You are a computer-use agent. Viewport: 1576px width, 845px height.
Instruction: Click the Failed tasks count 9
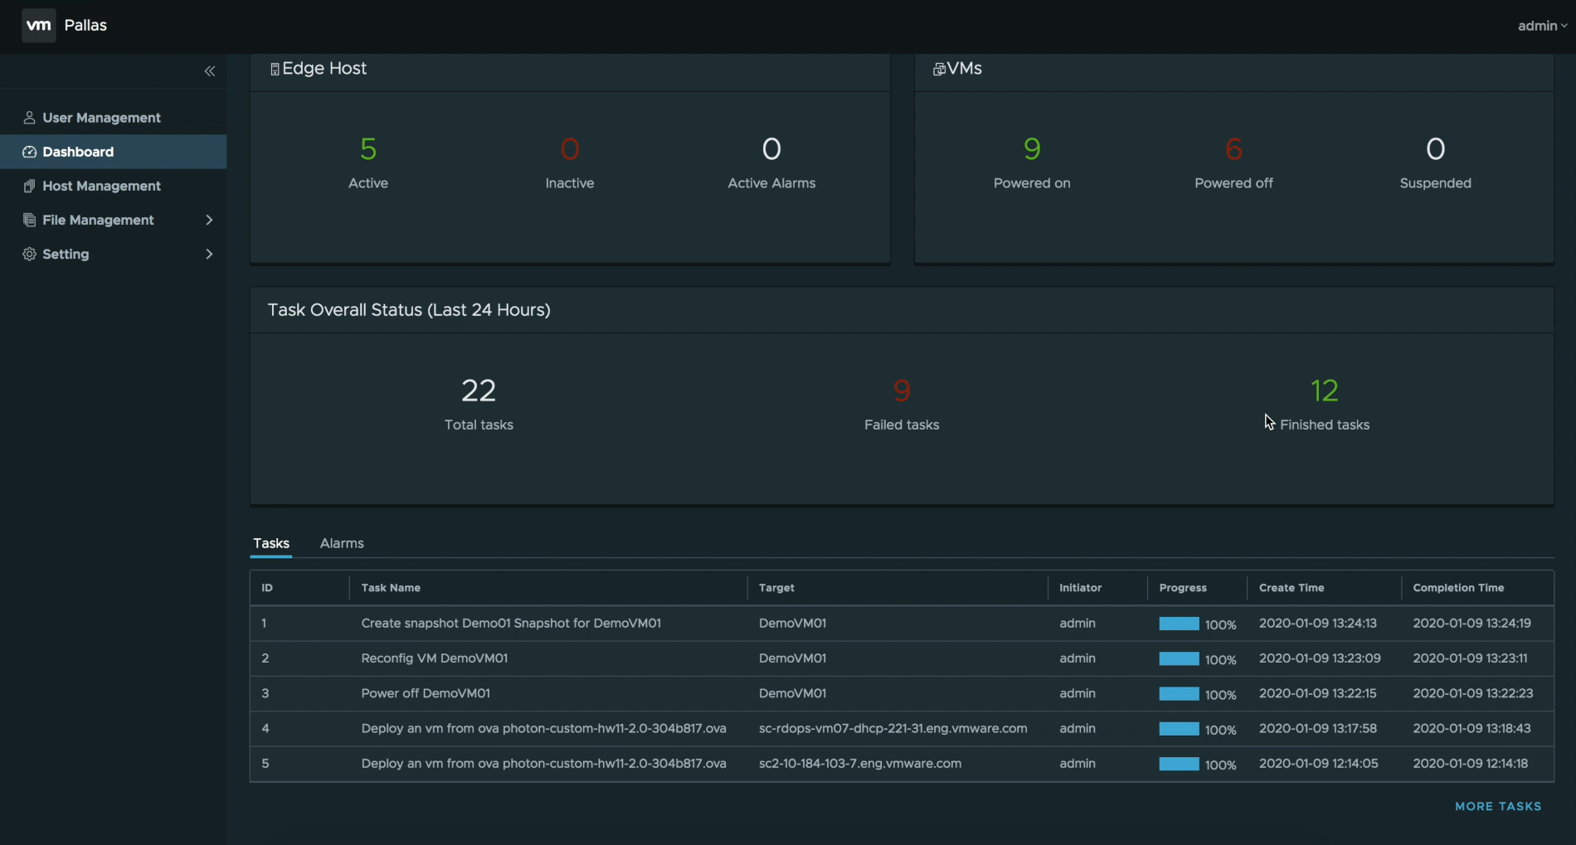point(902,391)
